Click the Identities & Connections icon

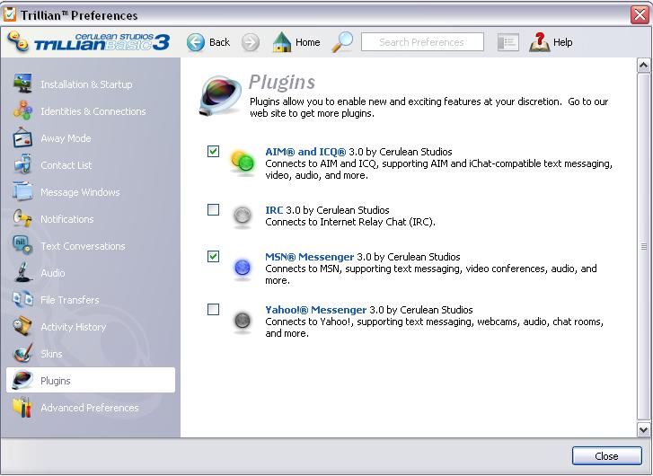click(22, 110)
